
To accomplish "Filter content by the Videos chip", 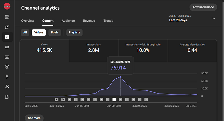I will point(39,32).
